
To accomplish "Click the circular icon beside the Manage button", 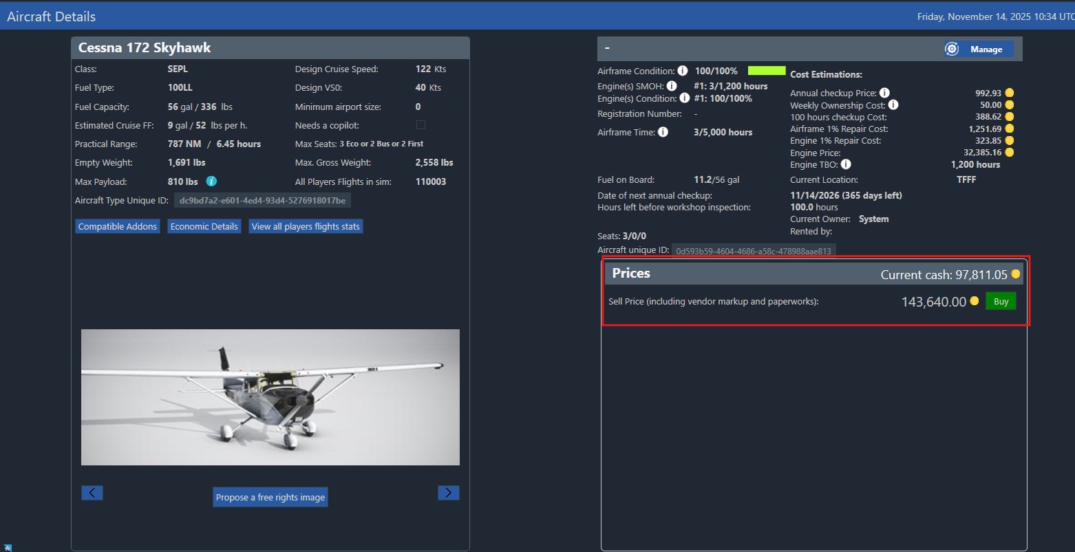I will click(952, 49).
